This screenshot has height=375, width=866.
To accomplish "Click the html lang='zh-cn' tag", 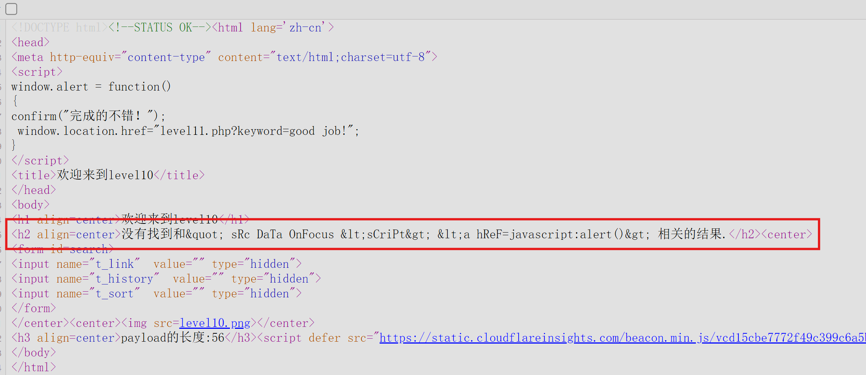I will (x=273, y=28).
